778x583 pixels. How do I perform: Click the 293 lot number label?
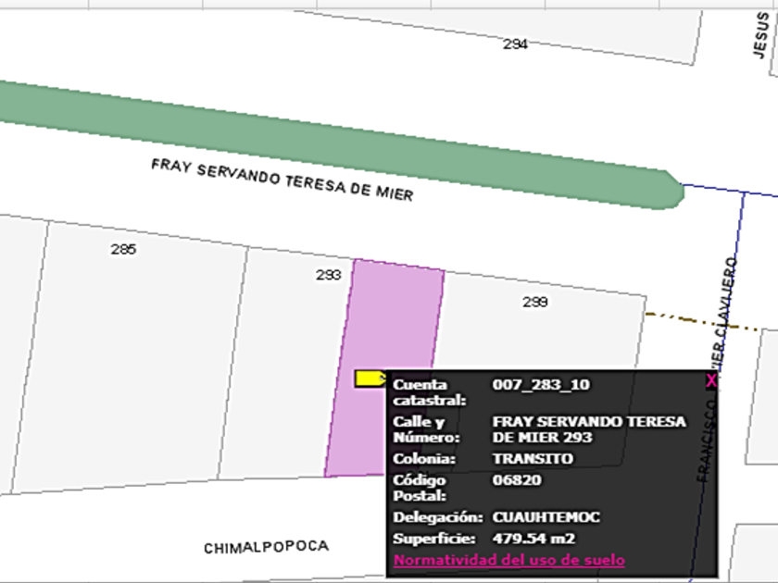(329, 275)
